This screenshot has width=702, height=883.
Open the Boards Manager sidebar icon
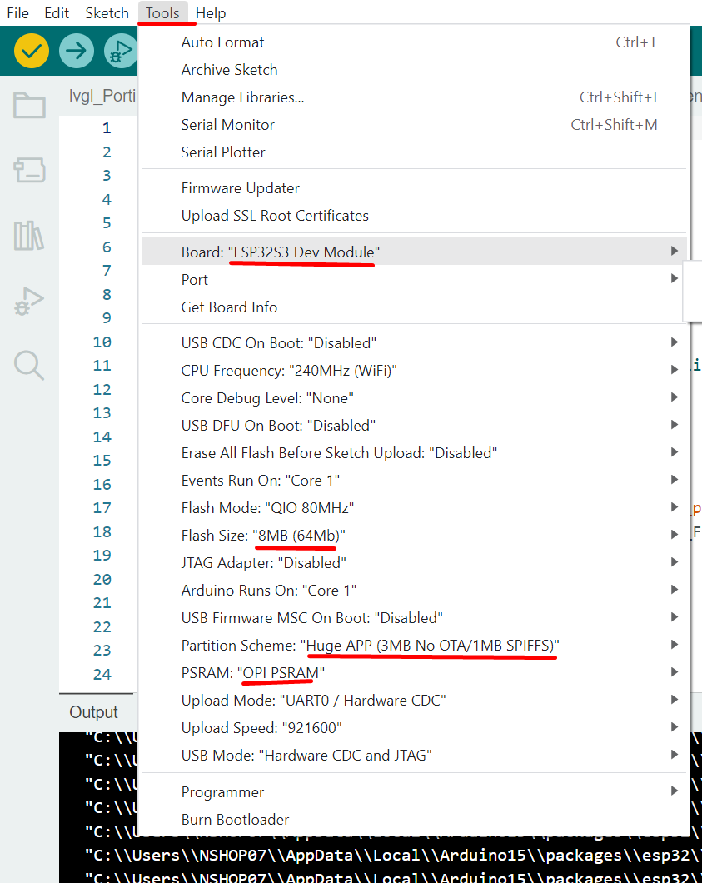[29, 169]
